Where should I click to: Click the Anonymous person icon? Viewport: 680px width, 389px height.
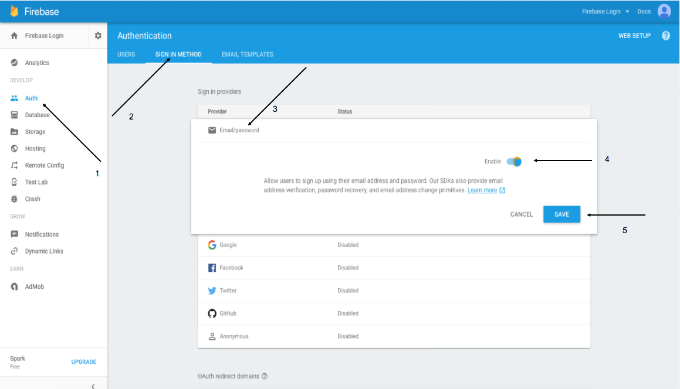212,336
